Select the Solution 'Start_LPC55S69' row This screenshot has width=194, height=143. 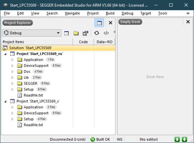pyautogui.click(x=58, y=48)
